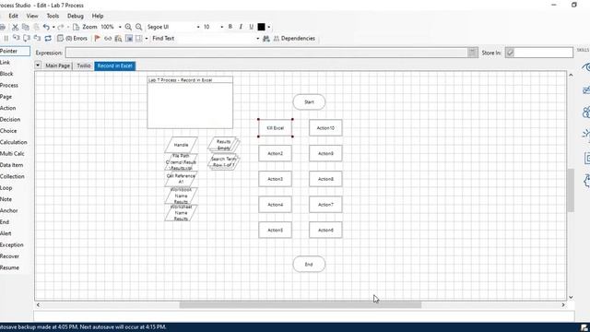590x332 pixels.
Task: Click the Step Over debug icon
Action: point(27,39)
